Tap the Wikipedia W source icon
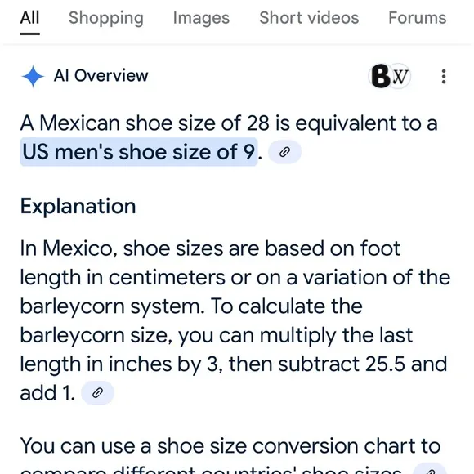The image size is (474, 474). tap(400, 77)
